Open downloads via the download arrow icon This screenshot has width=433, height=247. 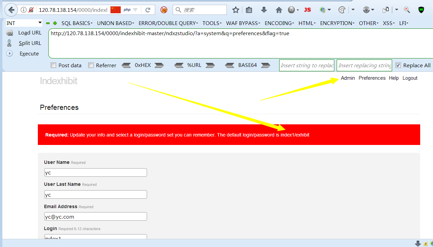click(x=264, y=10)
